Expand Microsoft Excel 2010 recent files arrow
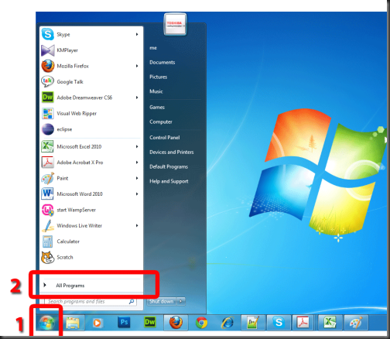390x339 pixels. 137,146
